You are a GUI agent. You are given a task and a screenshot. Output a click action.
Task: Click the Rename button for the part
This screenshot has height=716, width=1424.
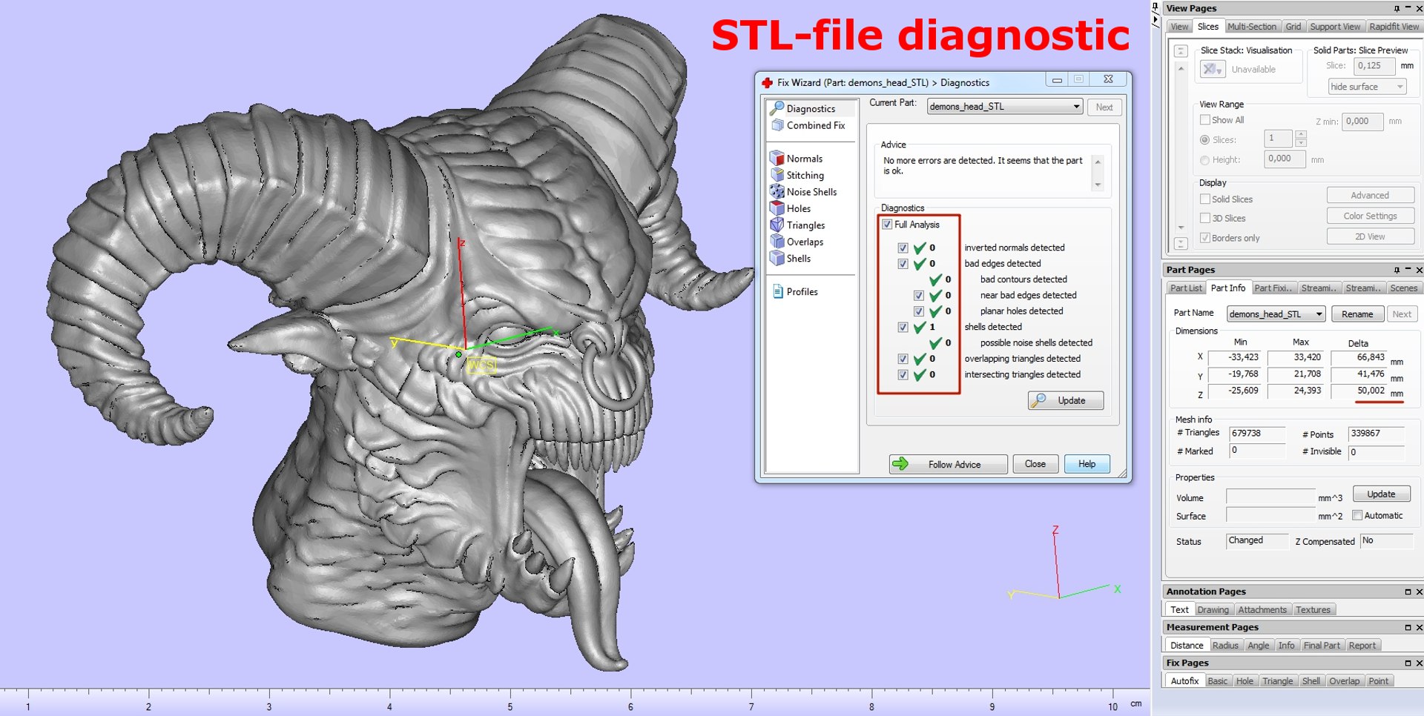(1357, 314)
